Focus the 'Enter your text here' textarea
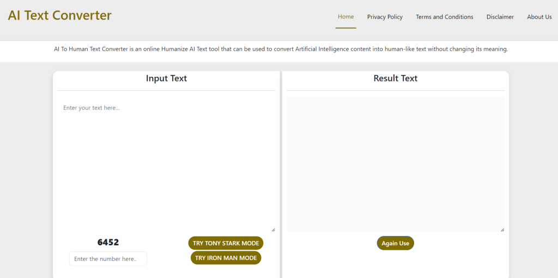Screen dimensions: 558x278 pos(166,165)
